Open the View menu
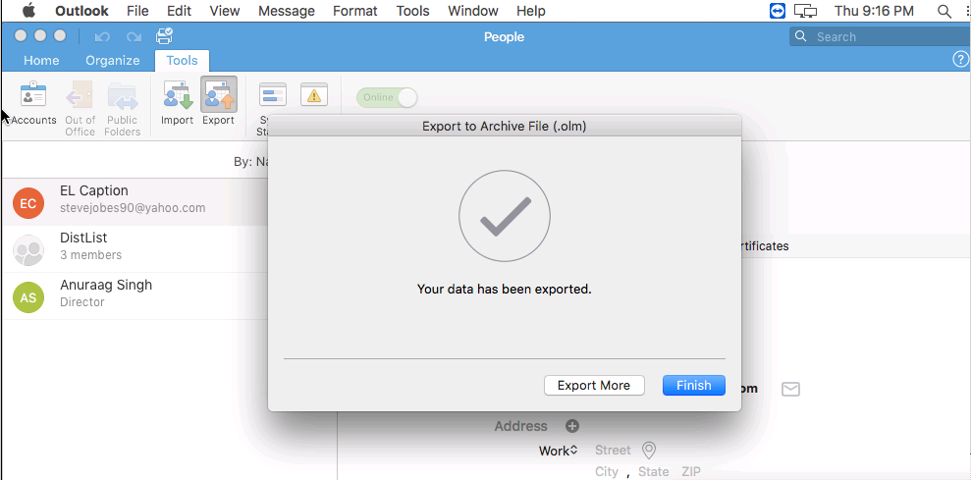This screenshot has height=480, width=971. pos(224,11)
